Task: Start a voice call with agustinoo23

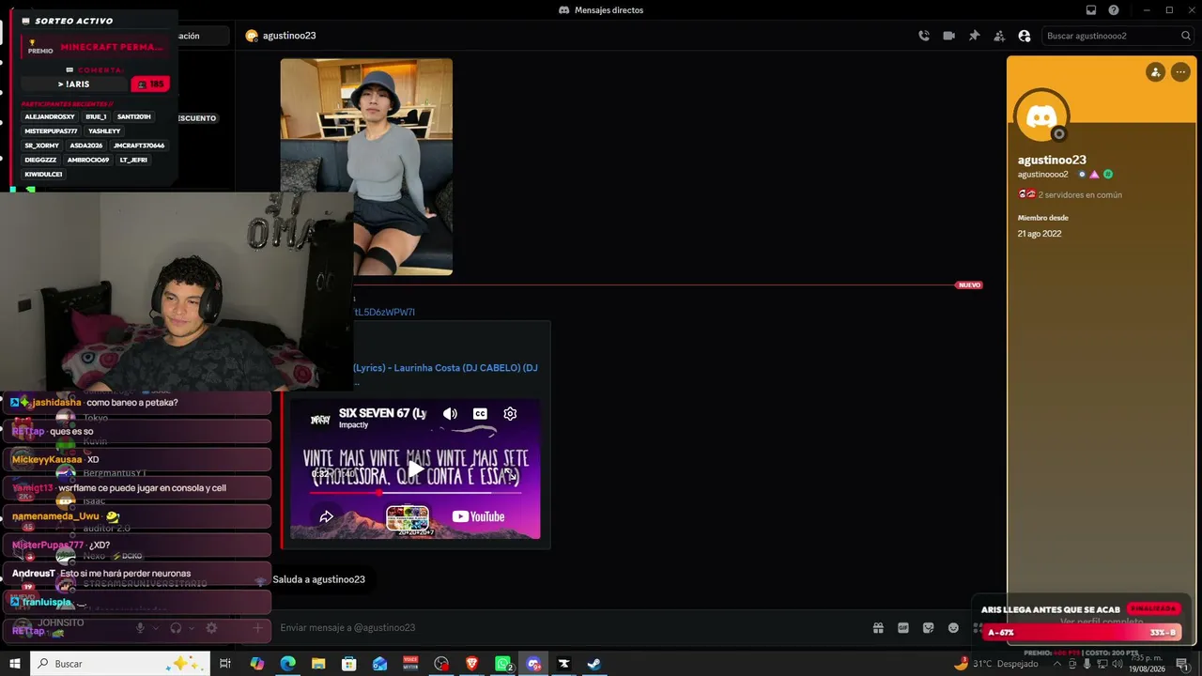Action: coord(924,36)
